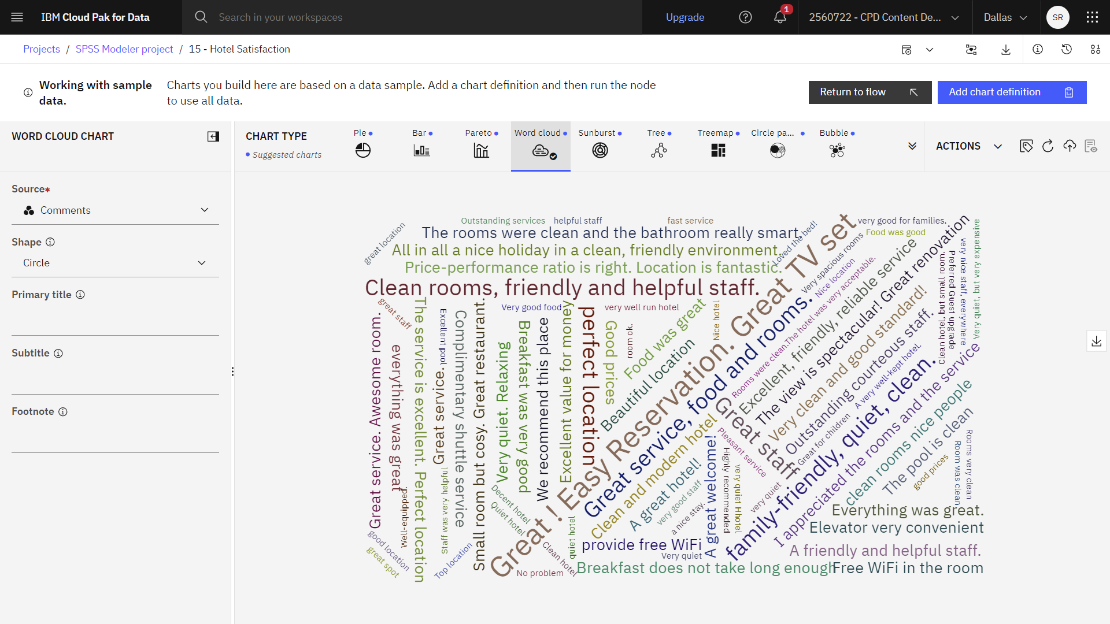Screen dimensions: 1110x624
Task: Show Shape info tooltip icon
Action: 50,242
